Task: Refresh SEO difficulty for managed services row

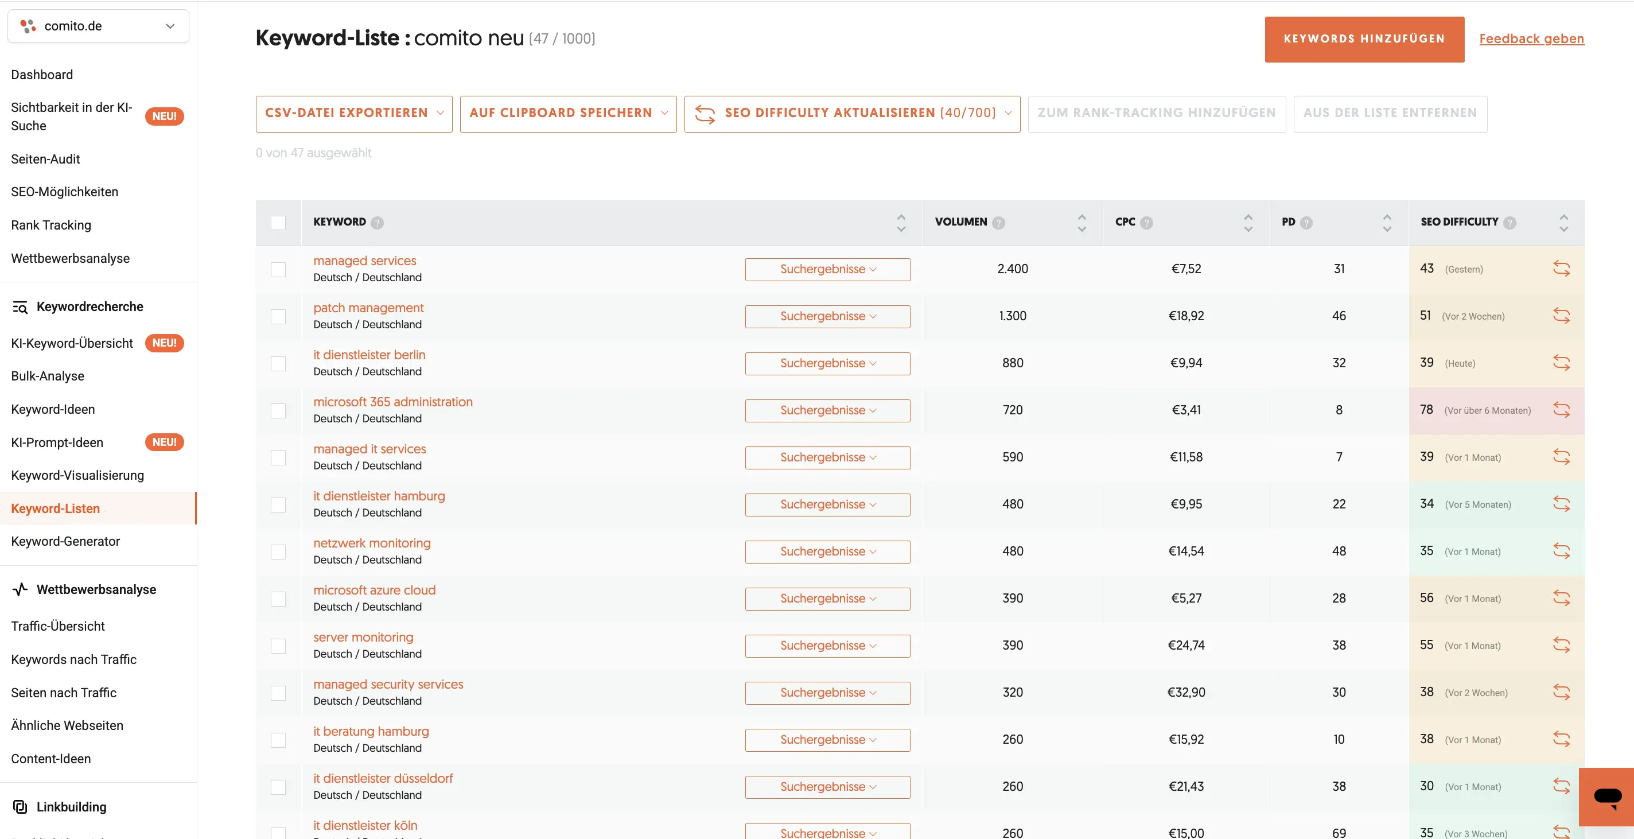Action: (1561, 269)
